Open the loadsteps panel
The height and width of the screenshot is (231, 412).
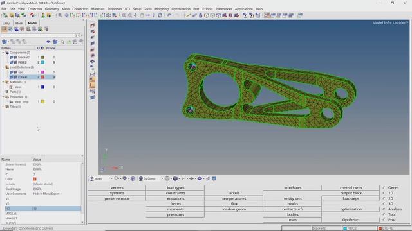pyautogui.click(x=351, y=198)
